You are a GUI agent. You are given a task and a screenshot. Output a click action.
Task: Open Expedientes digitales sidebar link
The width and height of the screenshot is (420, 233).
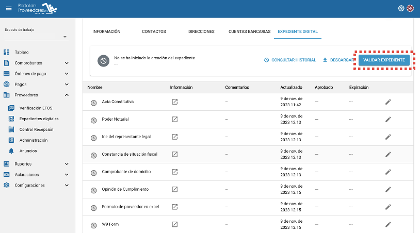tap(39, 119)
